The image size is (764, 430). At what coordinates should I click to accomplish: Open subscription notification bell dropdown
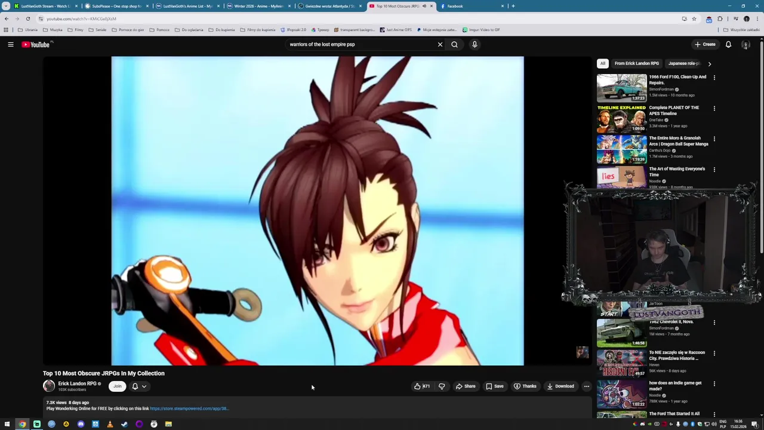click(x=139, y=386)
